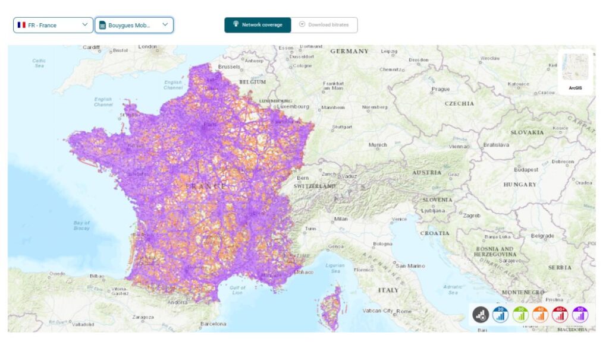Image resolution: width=609 pixels, height=342 pixels.
Task: Click the Monaco label on the map
Action: pos(304,272)
